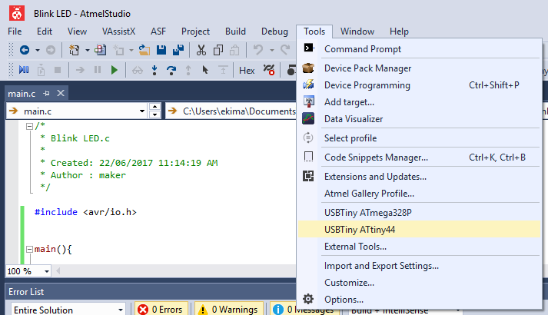
Task: Click the Step Out debug icon
Action: 188,70
